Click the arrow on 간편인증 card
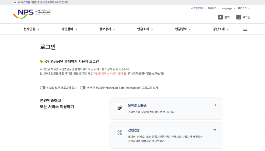This screenshot has height=151, width=265. pyautogui.click(x=214, y=130)
